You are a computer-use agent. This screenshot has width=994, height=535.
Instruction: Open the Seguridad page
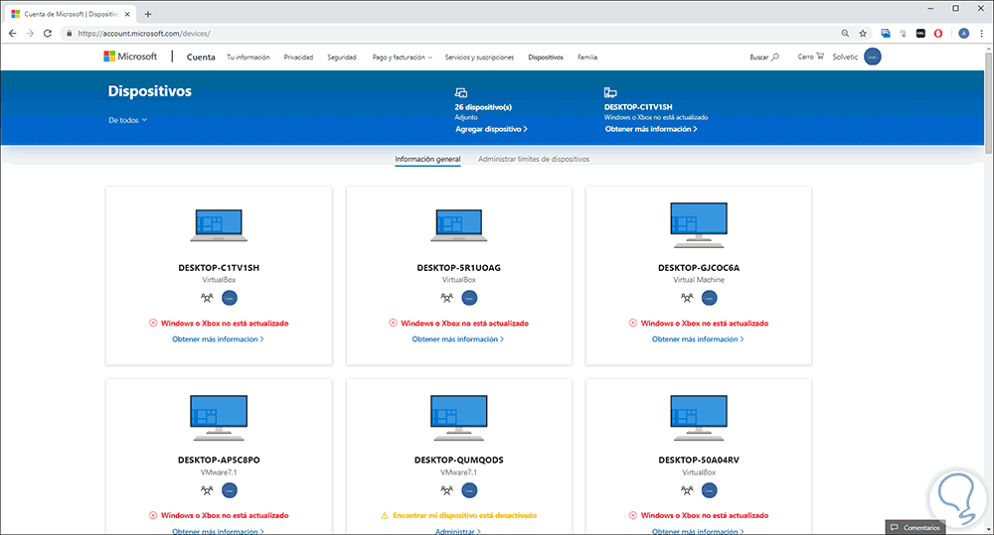342,57
